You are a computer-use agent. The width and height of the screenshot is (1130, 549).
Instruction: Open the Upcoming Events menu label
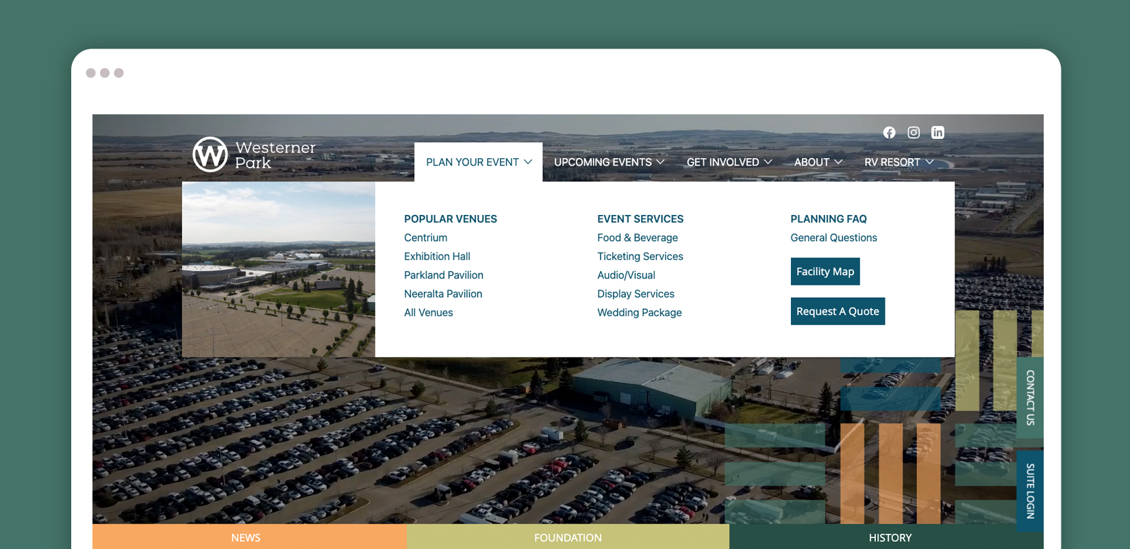click(x=603, y=162)
